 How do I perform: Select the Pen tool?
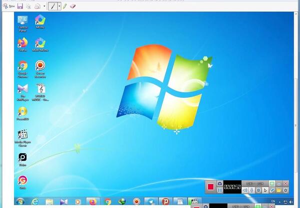[x=52, y=6]
